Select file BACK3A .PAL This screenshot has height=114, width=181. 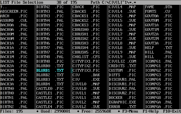pyautogui.click(x=14, y=79)
